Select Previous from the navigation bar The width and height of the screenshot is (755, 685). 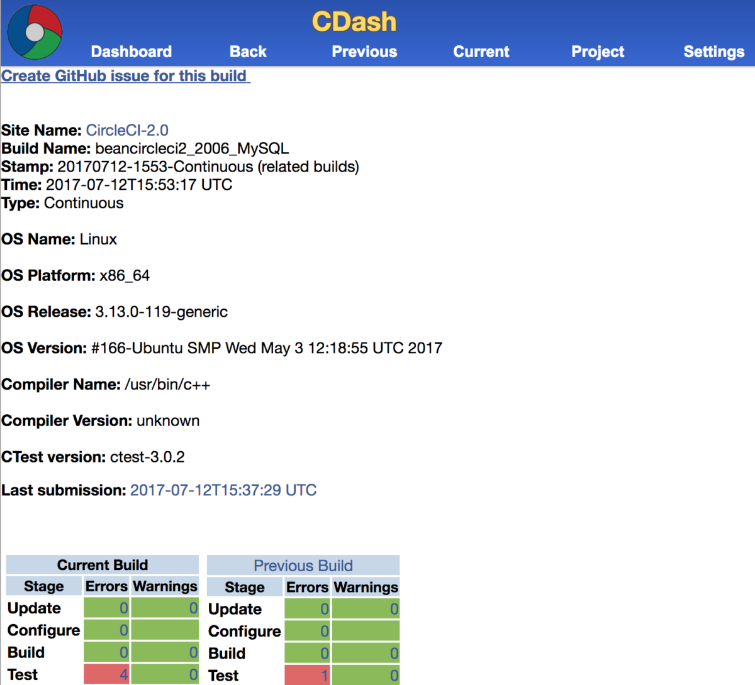coord(364,52)
